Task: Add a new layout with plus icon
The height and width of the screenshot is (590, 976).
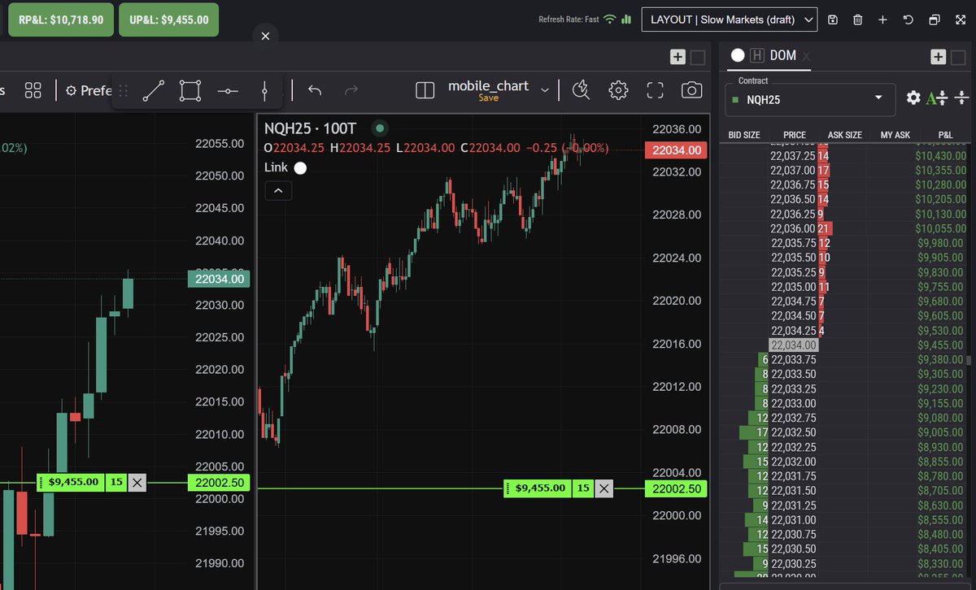Action: coord(882,20)
